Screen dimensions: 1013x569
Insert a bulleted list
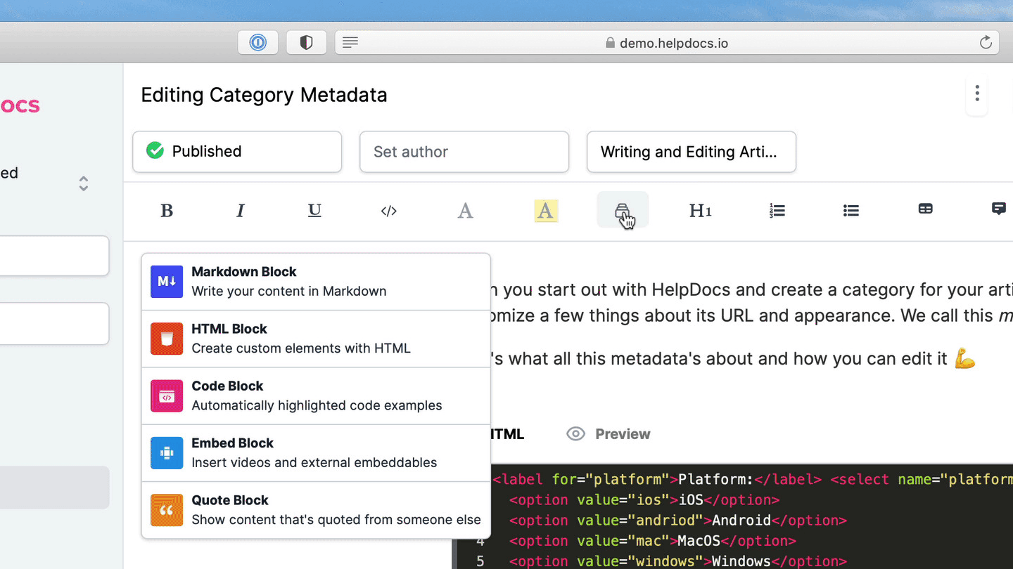851,211
